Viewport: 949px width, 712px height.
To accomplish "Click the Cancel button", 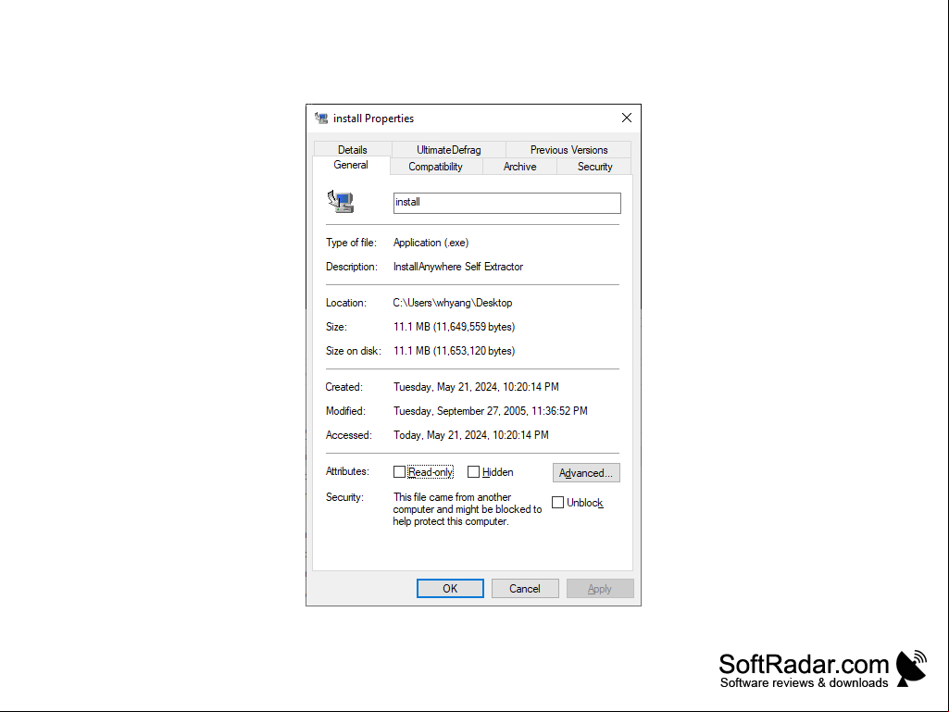I will (525, 589).
